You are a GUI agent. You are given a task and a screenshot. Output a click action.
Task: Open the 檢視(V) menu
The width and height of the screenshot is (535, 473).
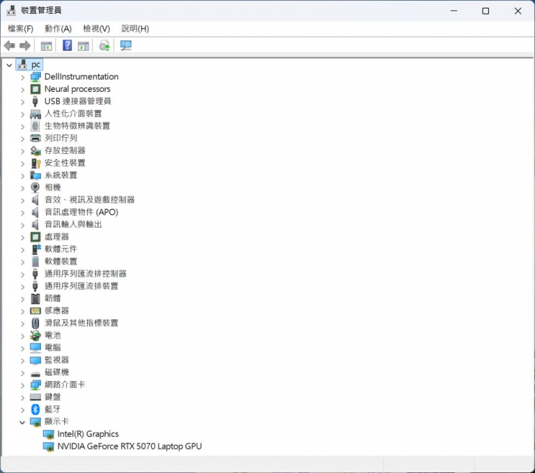(x=96, y=29)
